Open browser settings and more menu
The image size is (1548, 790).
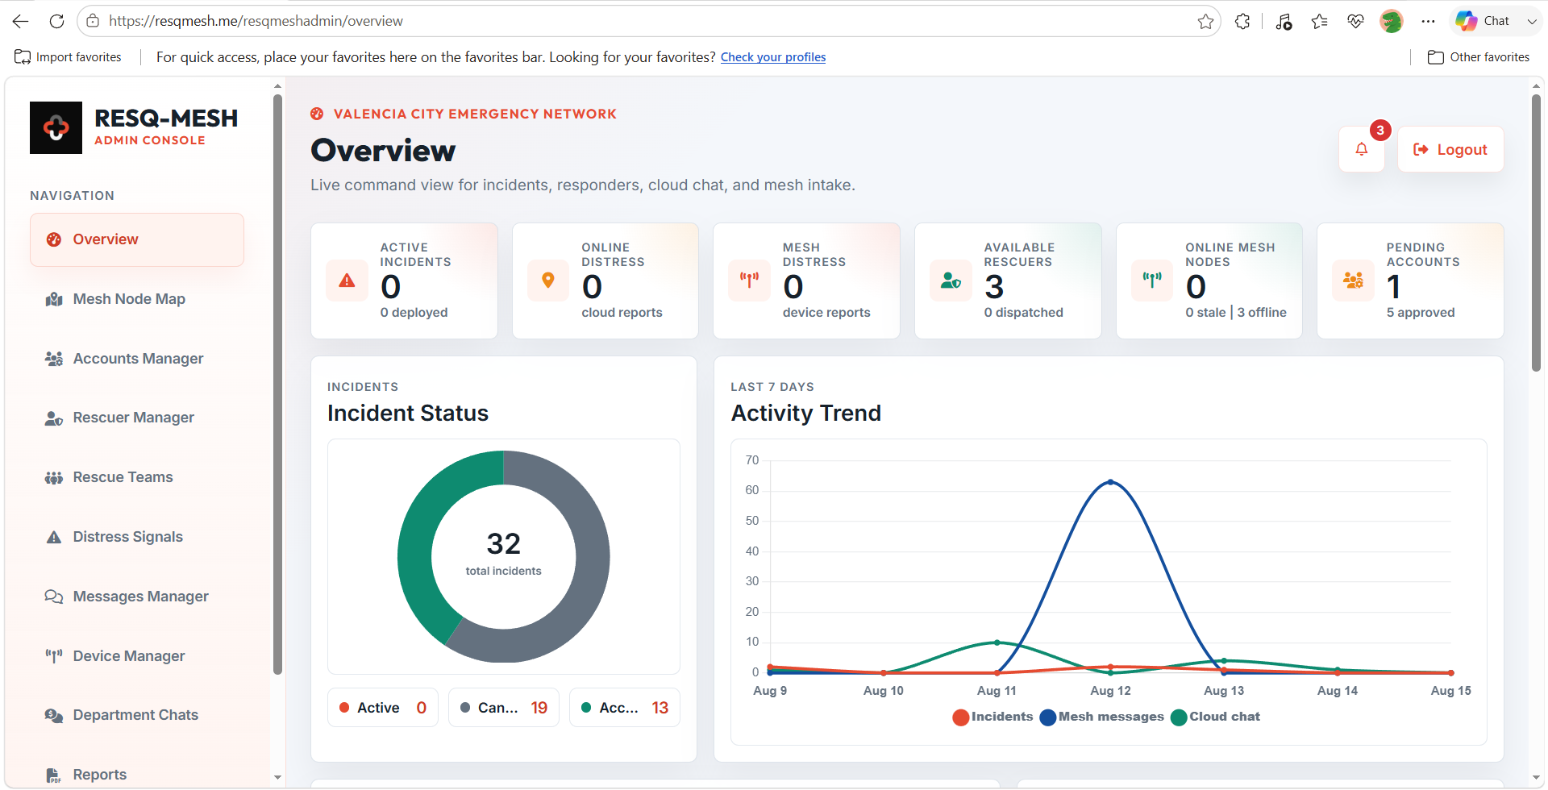coord(1428,21)
